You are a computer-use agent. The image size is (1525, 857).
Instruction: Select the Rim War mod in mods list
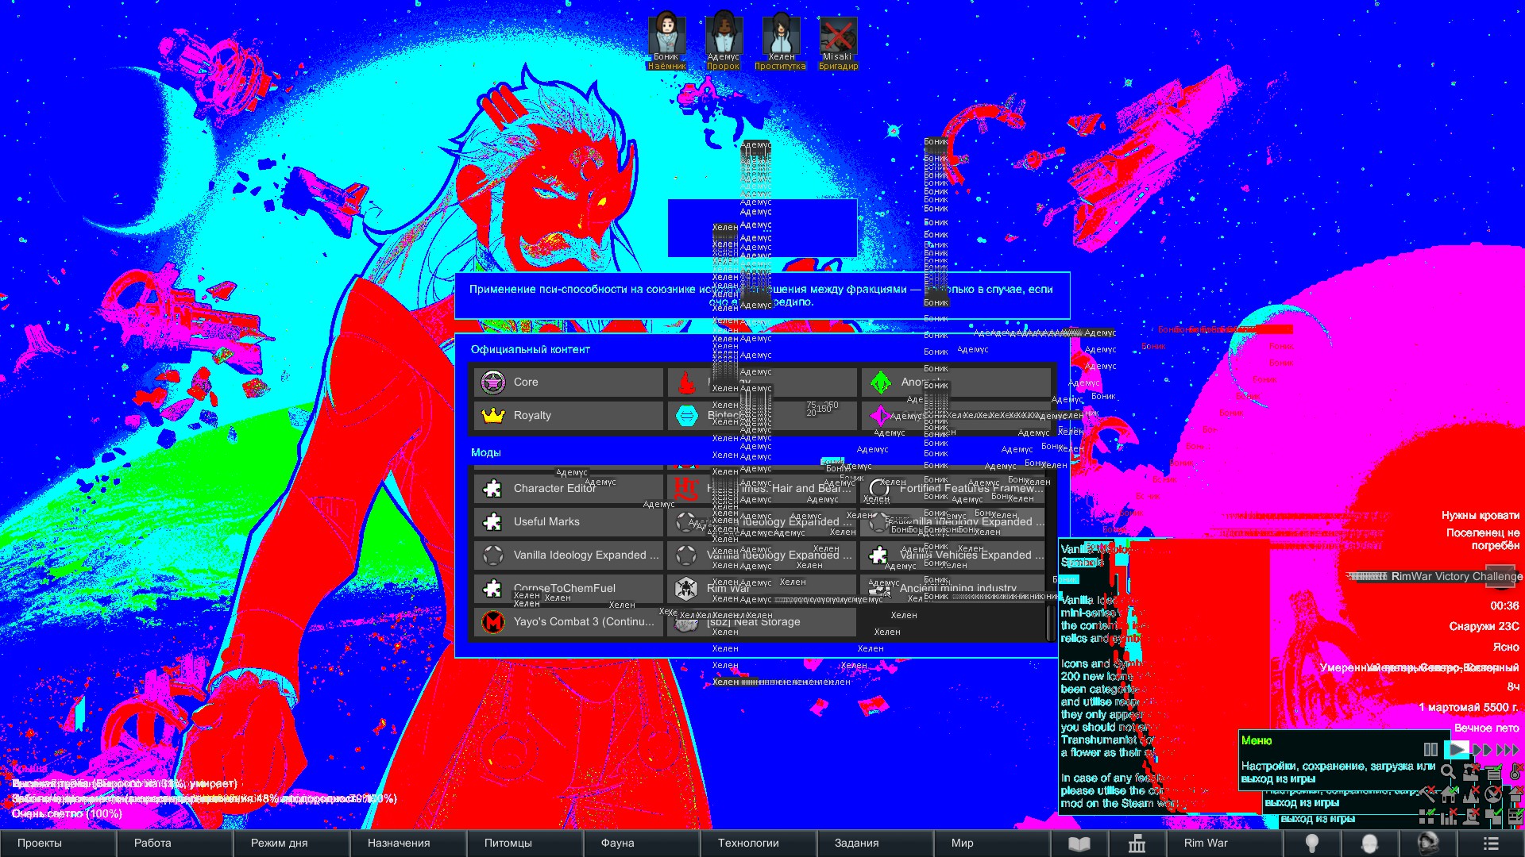click(x=762, y=589)
